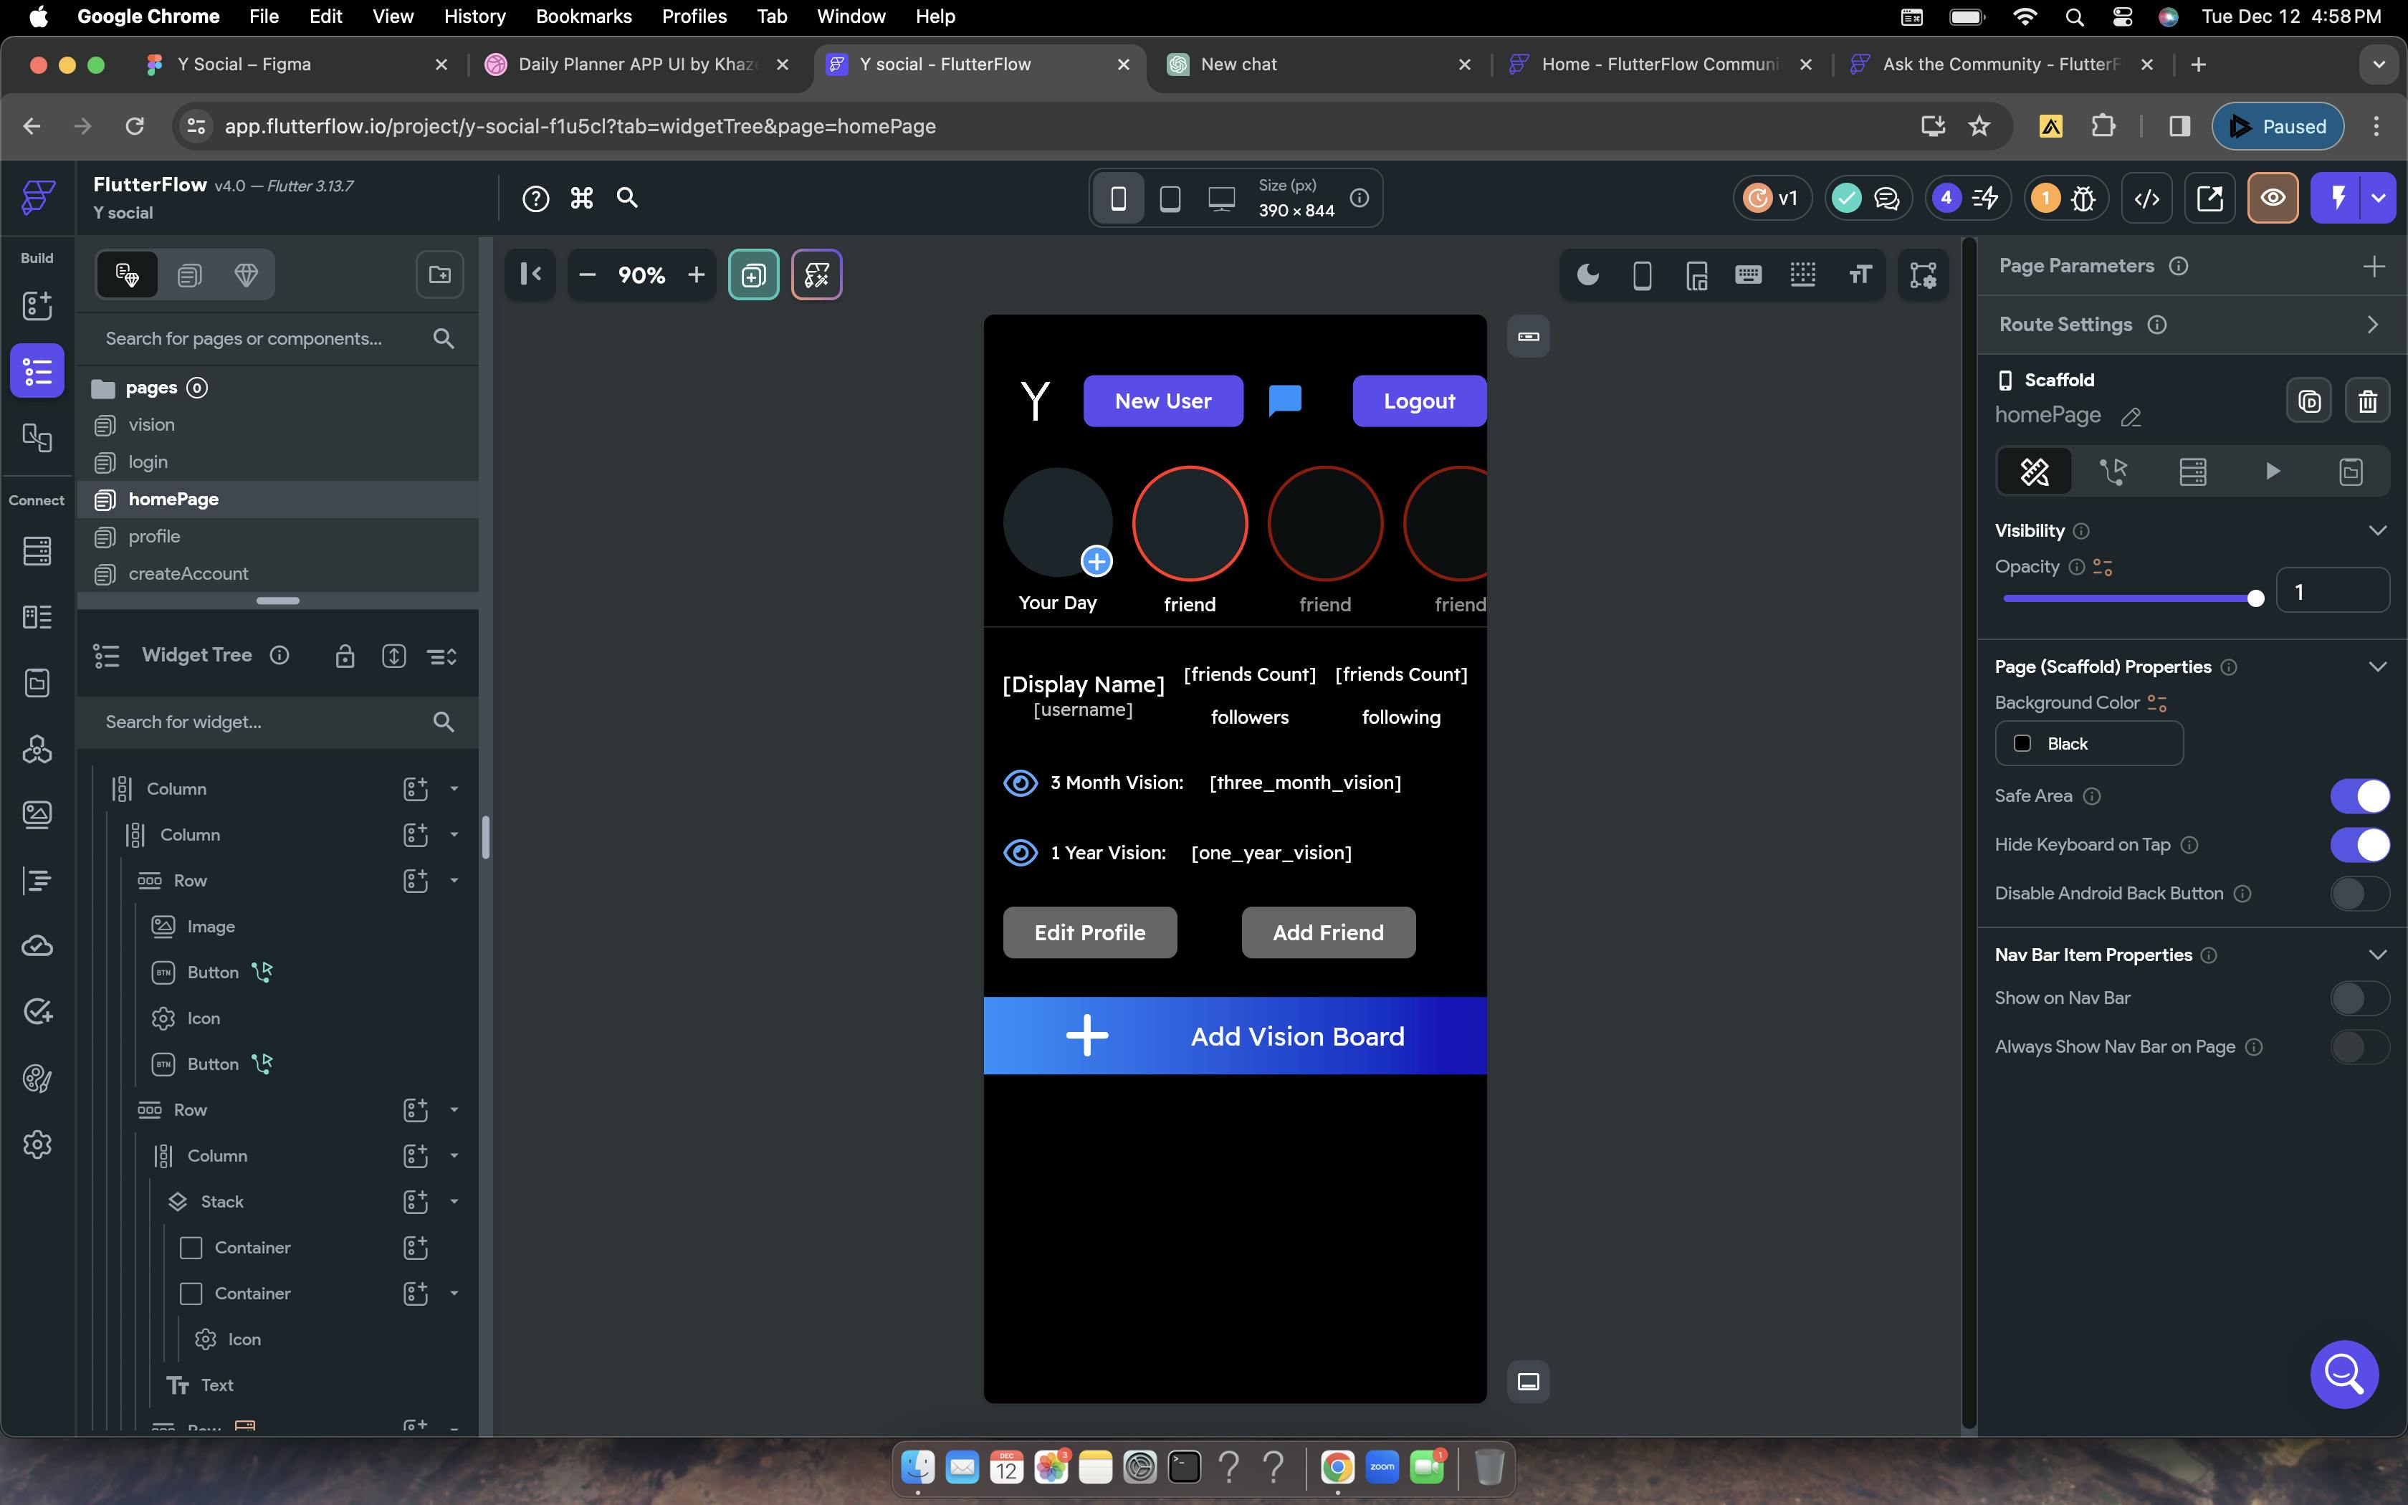This screenshot has height=1505, width=2408.
Task: Expand Route Settings arrow
Action: (2372, 325)
